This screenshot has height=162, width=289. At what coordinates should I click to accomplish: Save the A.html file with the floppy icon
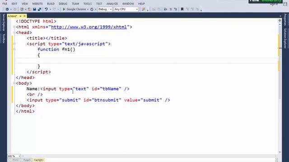[34, 9]
